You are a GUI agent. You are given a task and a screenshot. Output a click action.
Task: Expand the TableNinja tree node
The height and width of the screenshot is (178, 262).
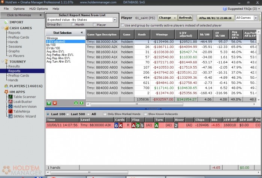click(6, 111)
